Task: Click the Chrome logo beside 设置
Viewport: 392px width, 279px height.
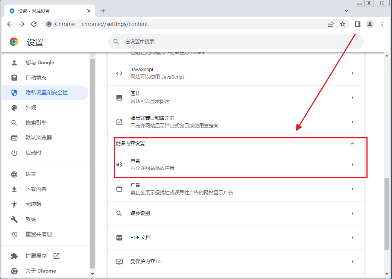Action: [14, 42]
